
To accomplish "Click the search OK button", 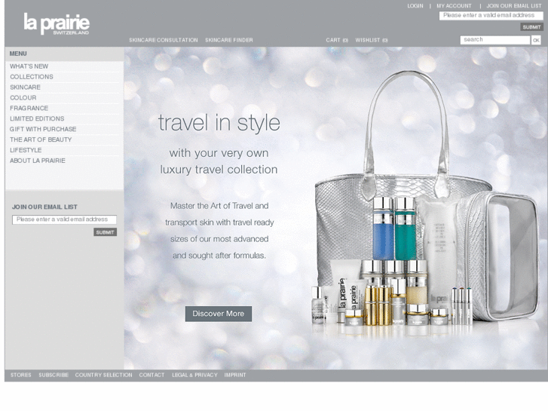I will tap(536, 40).
